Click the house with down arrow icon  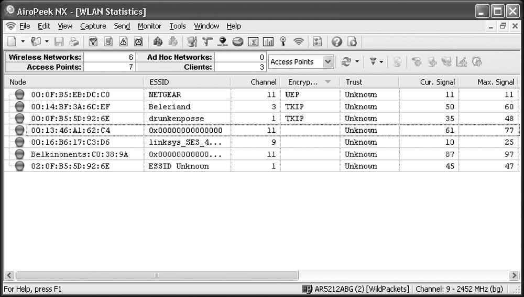coord(173,42)
